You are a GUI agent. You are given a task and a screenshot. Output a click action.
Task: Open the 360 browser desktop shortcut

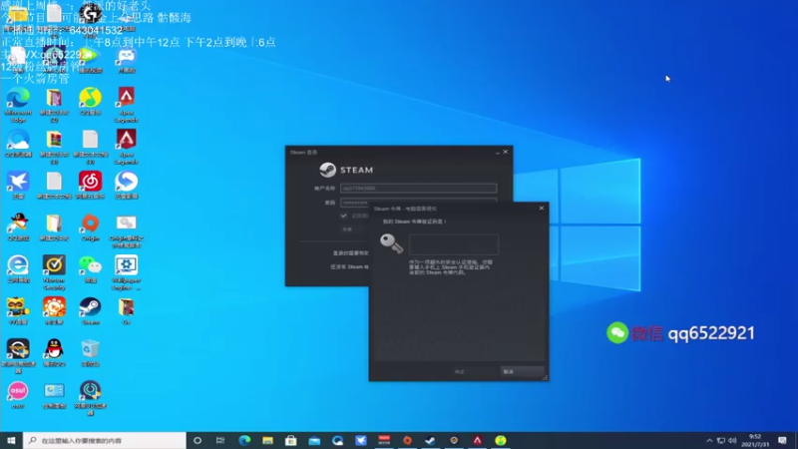point(18,268)
